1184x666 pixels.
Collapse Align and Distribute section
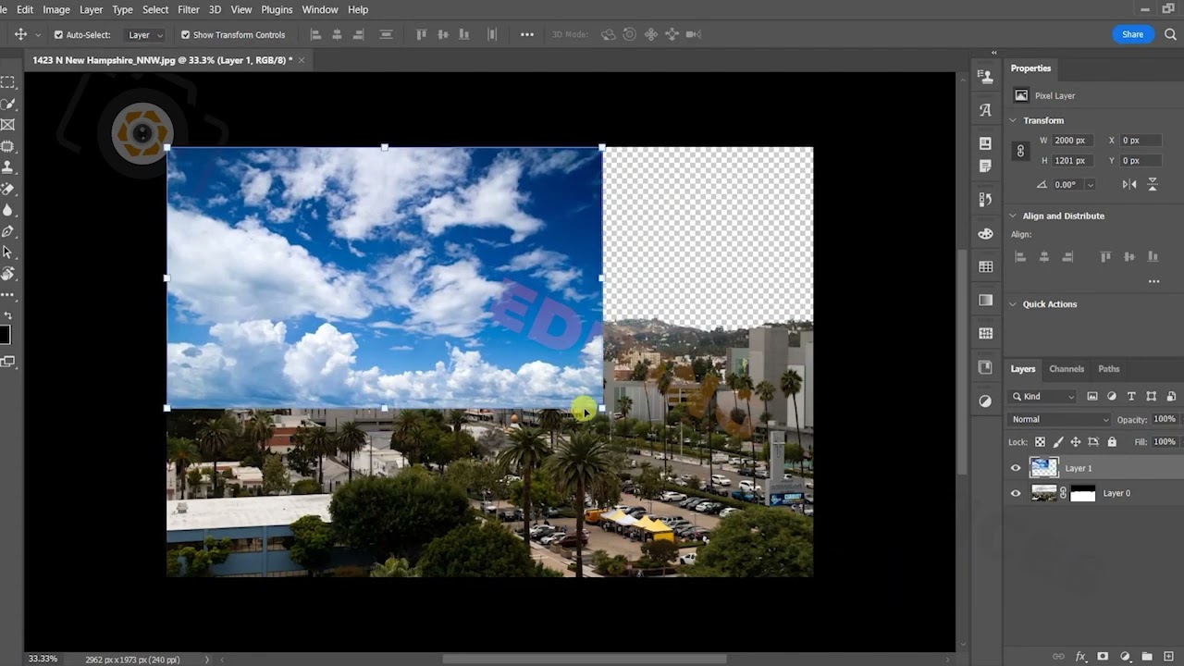(1013, 216)
